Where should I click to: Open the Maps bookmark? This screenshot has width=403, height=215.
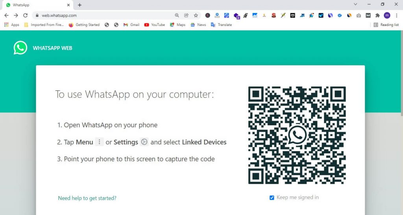point(177,25)
